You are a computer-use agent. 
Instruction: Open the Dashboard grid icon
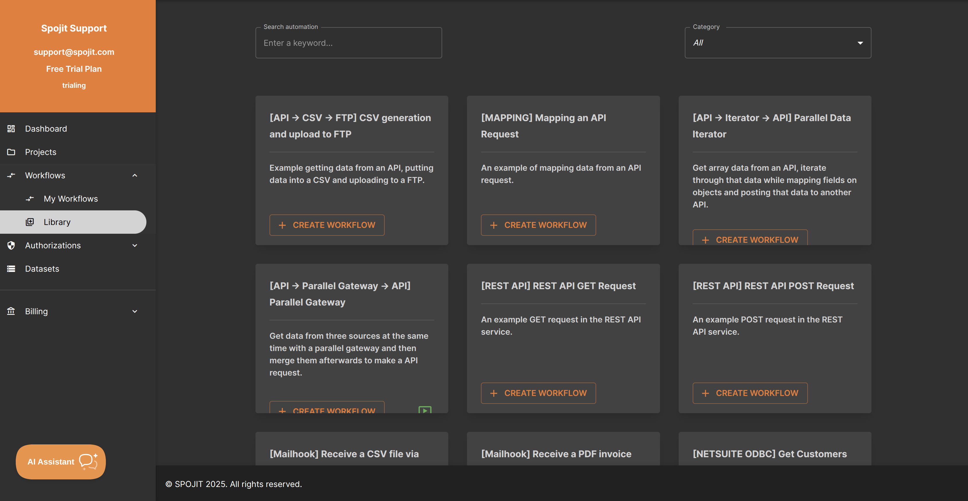(11, 129)
